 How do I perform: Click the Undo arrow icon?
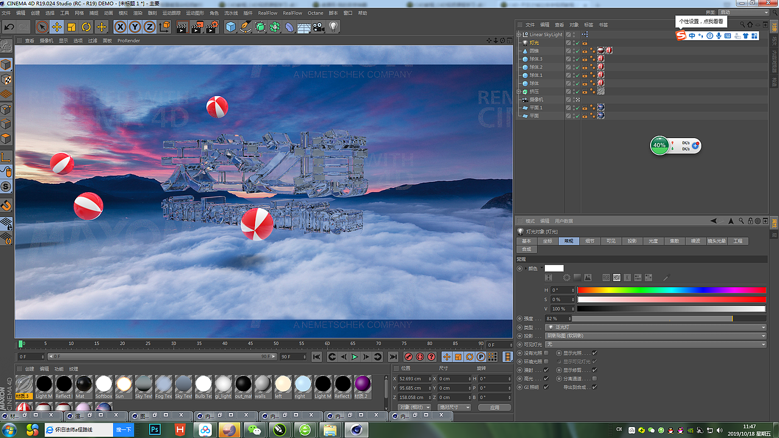pyautogui.click(x=9, y=27)
